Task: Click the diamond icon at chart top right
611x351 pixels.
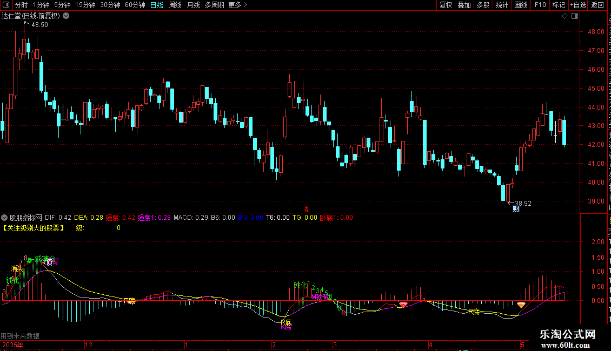Action: [564, 16]
